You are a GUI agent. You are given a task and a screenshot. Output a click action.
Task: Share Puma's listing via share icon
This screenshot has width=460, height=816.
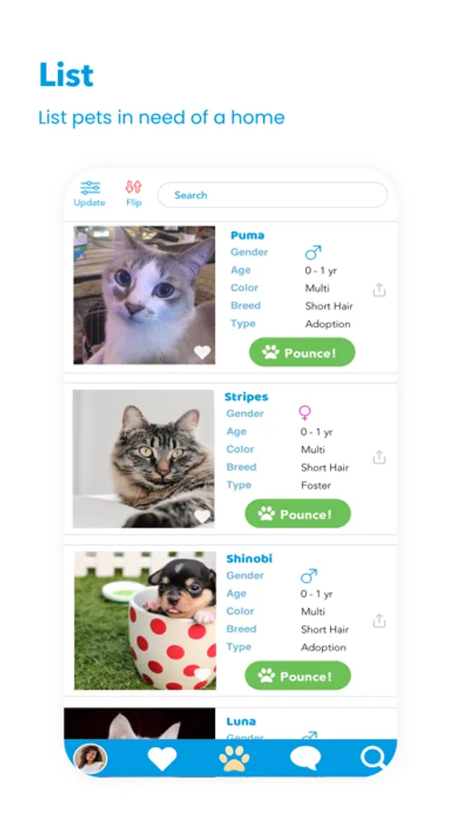[x=379, y=290]
